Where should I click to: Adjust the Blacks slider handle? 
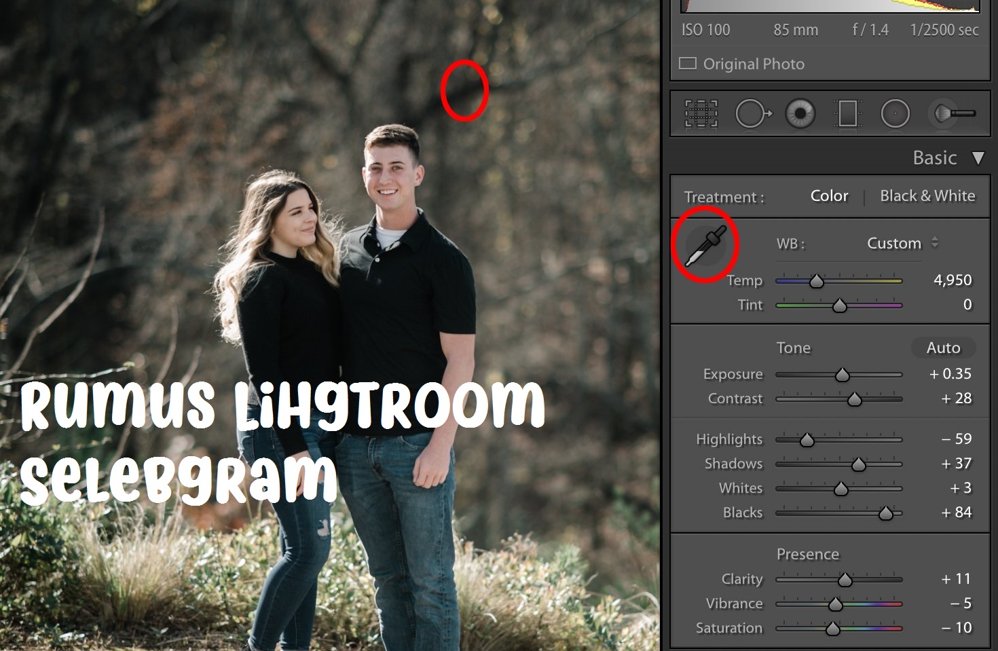pos(886,513)
